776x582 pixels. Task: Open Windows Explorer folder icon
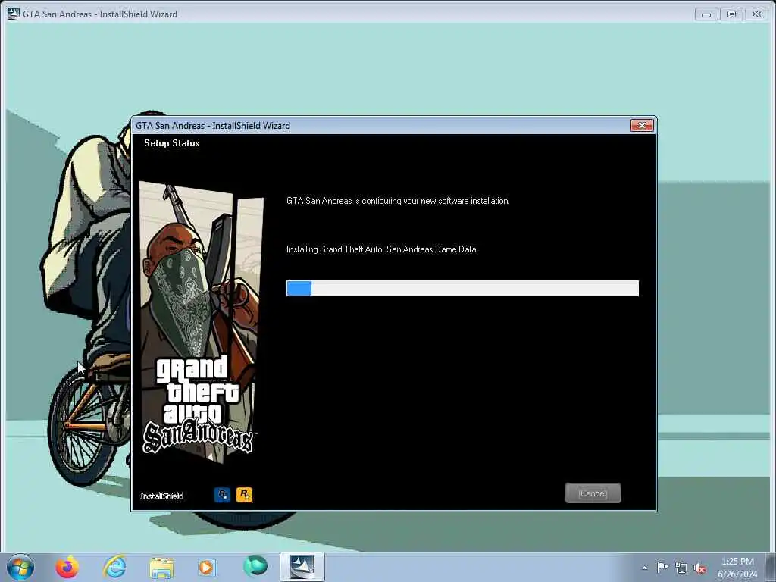click(161, 567)
